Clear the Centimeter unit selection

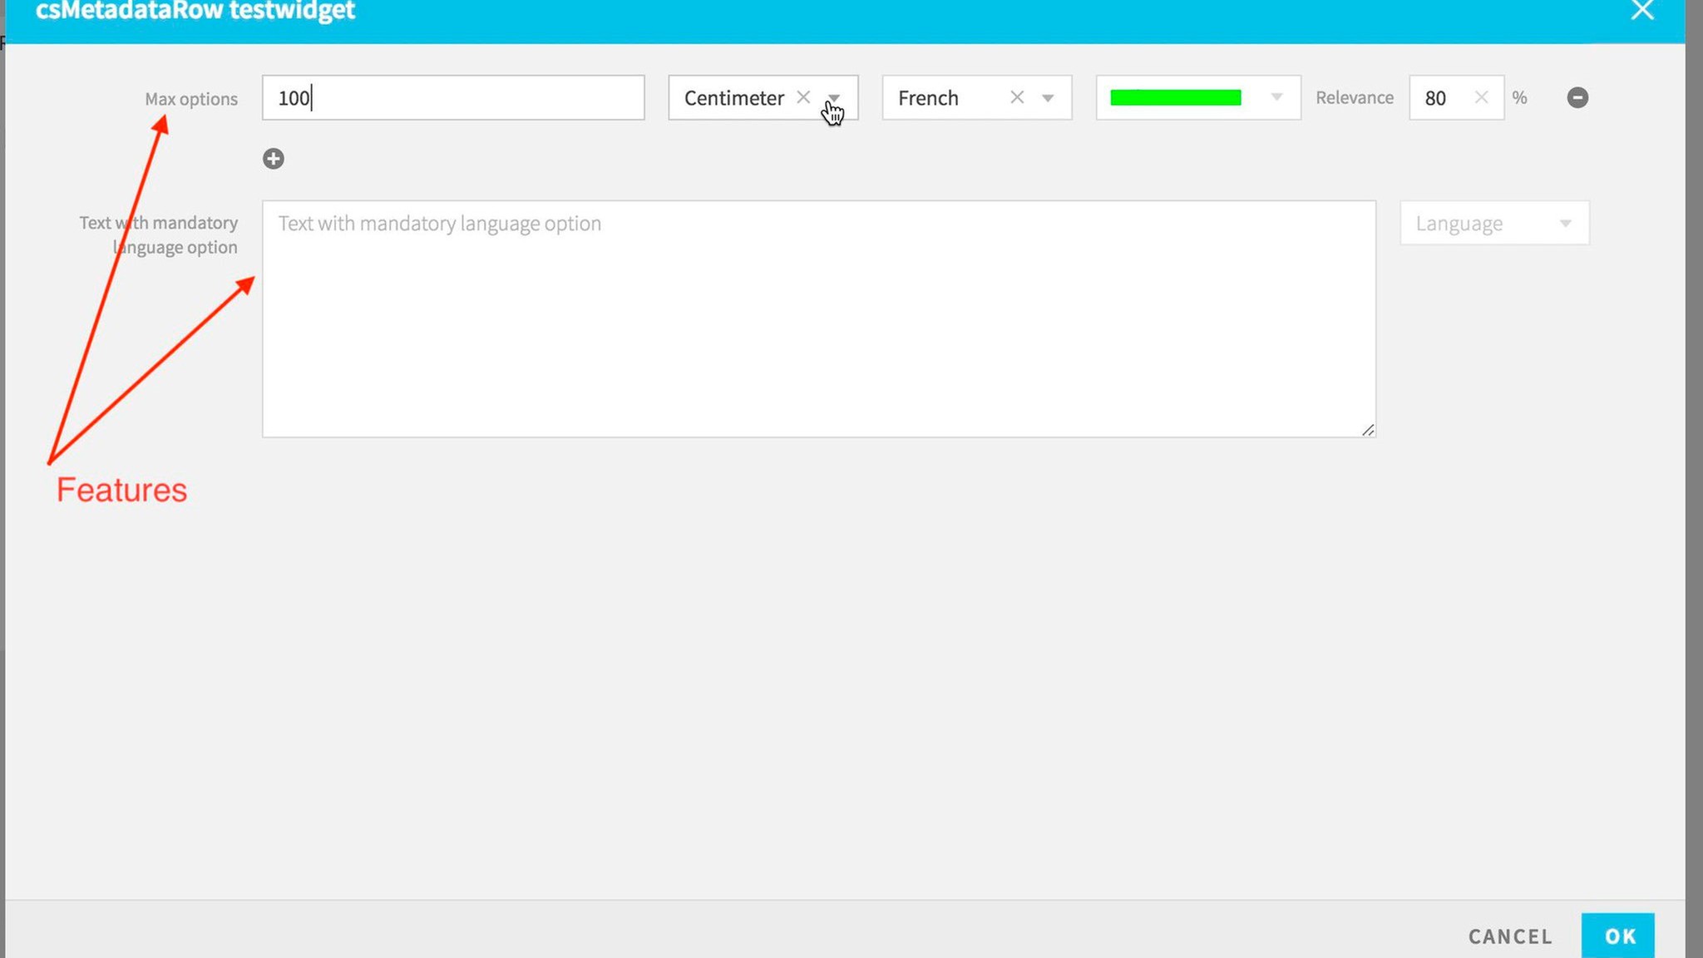coord(803,97)
